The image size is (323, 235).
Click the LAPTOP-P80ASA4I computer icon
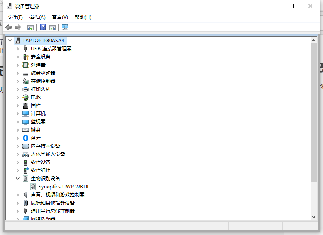coord(18,41)
